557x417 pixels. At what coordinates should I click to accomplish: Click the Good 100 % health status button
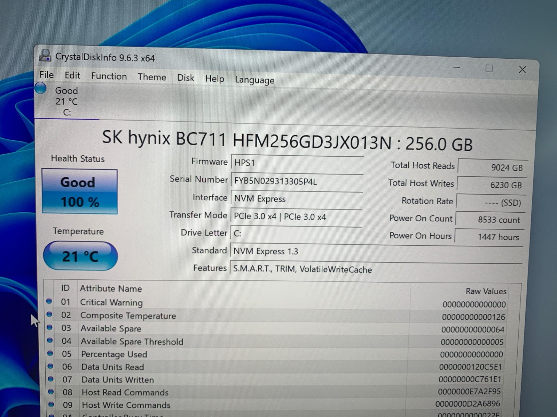pos(80,191)
